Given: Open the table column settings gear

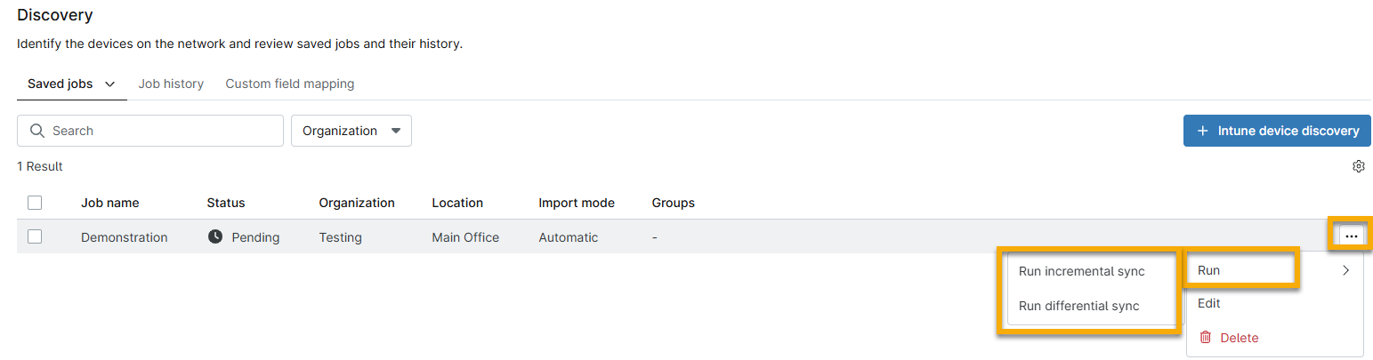Looking at the screenshot, I should click(x=1358, y=166).
